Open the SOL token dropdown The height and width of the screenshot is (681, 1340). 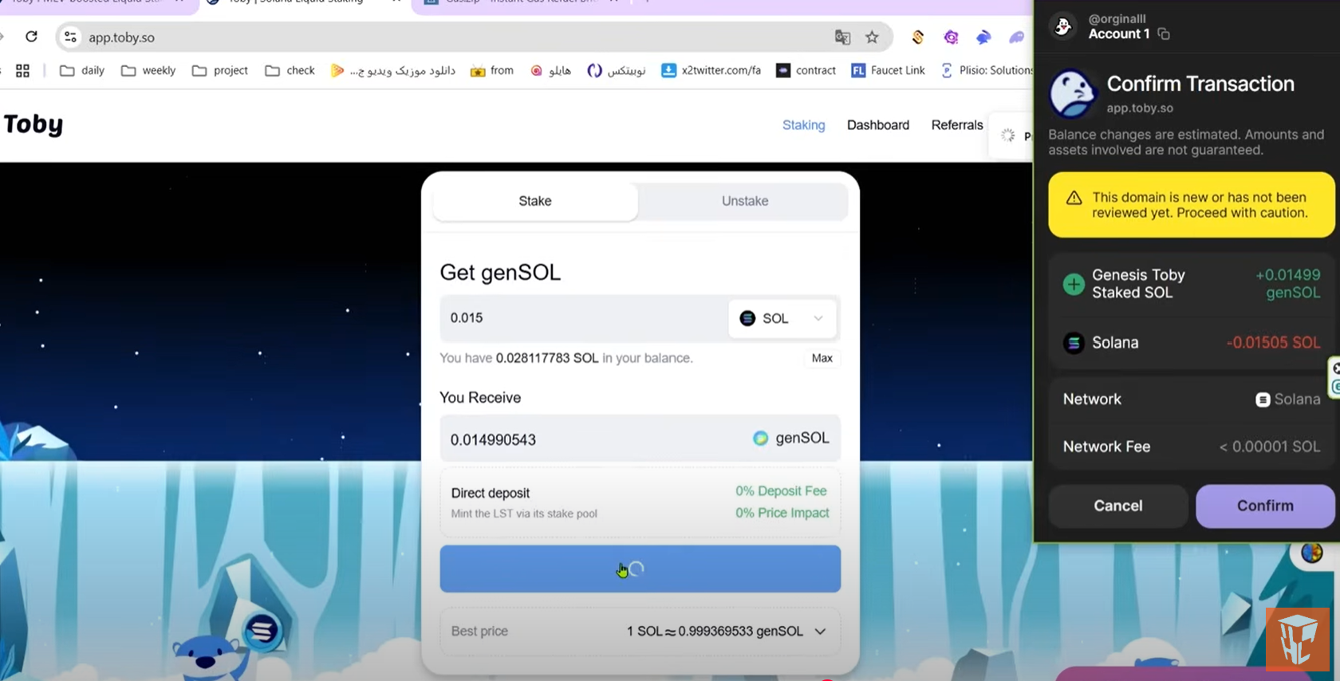(x=782, y=318)
